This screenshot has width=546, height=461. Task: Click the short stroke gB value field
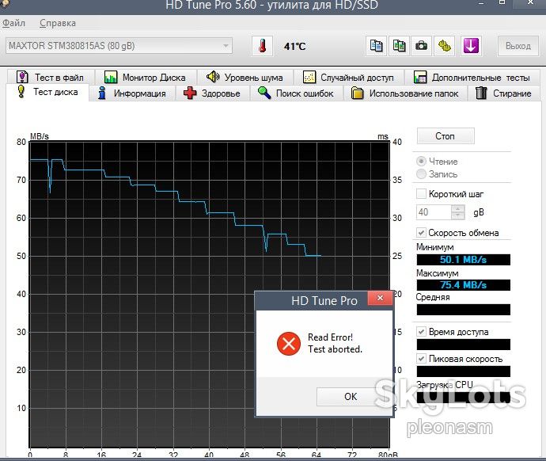pos(434,212)
